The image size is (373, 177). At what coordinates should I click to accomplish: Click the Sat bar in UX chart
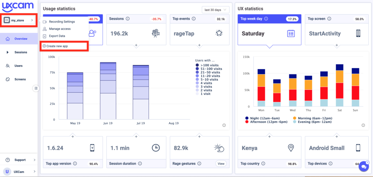339,85
